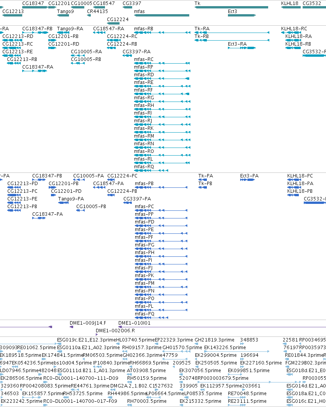Viewport: 326px width, 407px height.
Task: Click EST 348853
Action: coord(249,340)
